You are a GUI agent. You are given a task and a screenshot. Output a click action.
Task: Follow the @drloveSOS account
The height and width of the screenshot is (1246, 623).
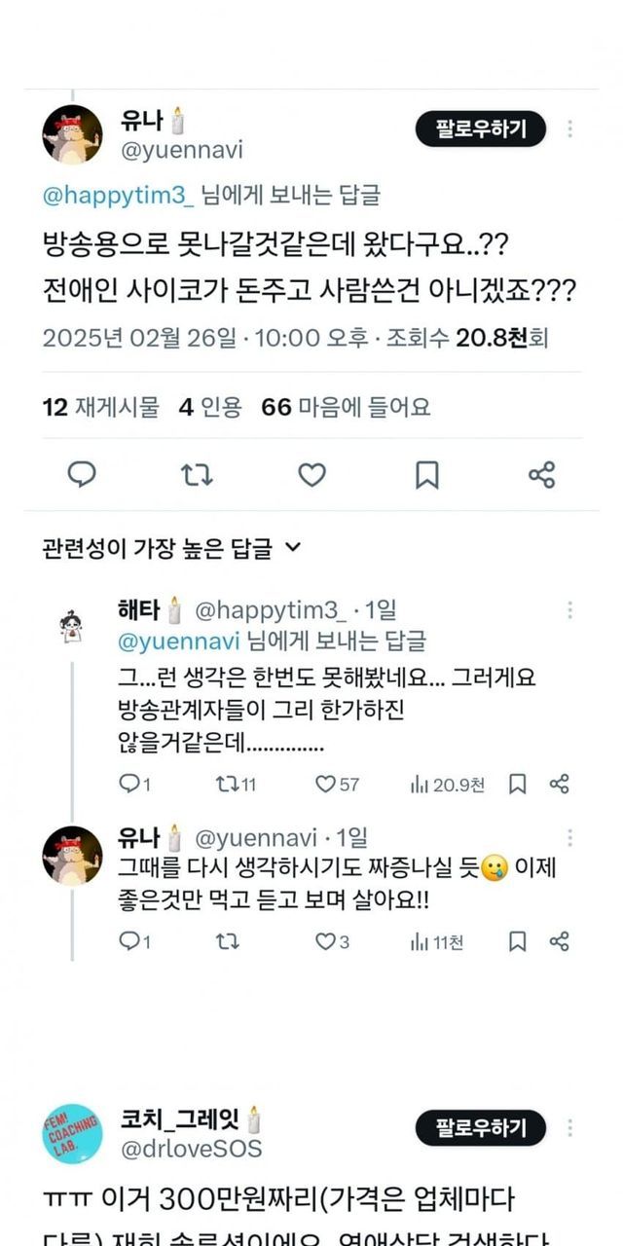(481, 1127)
